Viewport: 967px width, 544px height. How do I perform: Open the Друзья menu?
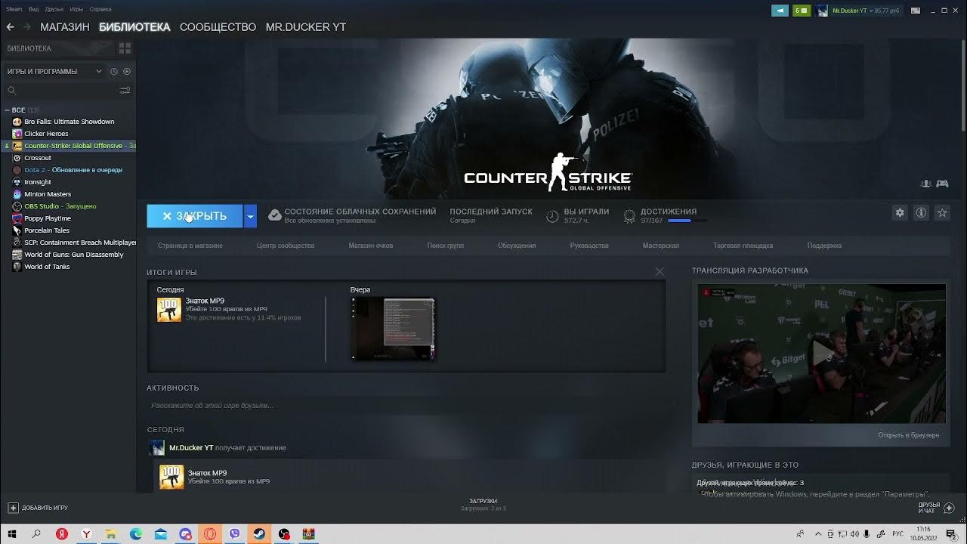point(54,9)
